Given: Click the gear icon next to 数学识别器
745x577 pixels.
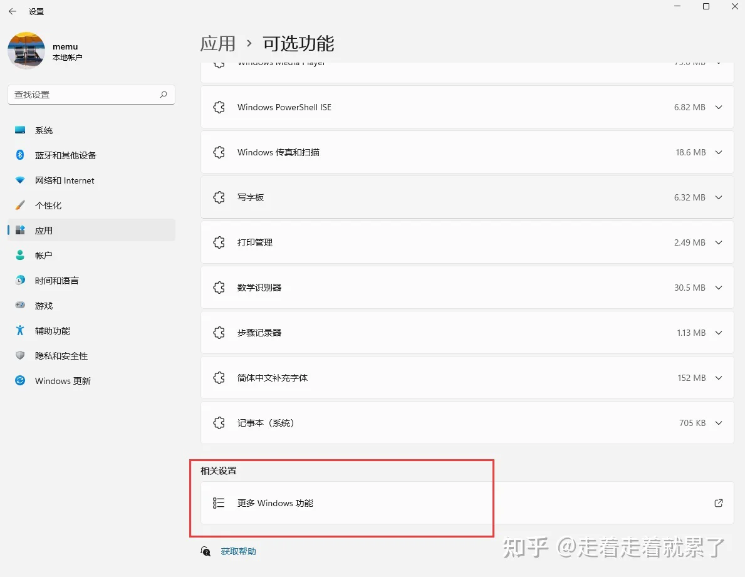Looking at the screenshot, I should coord(219,288).
